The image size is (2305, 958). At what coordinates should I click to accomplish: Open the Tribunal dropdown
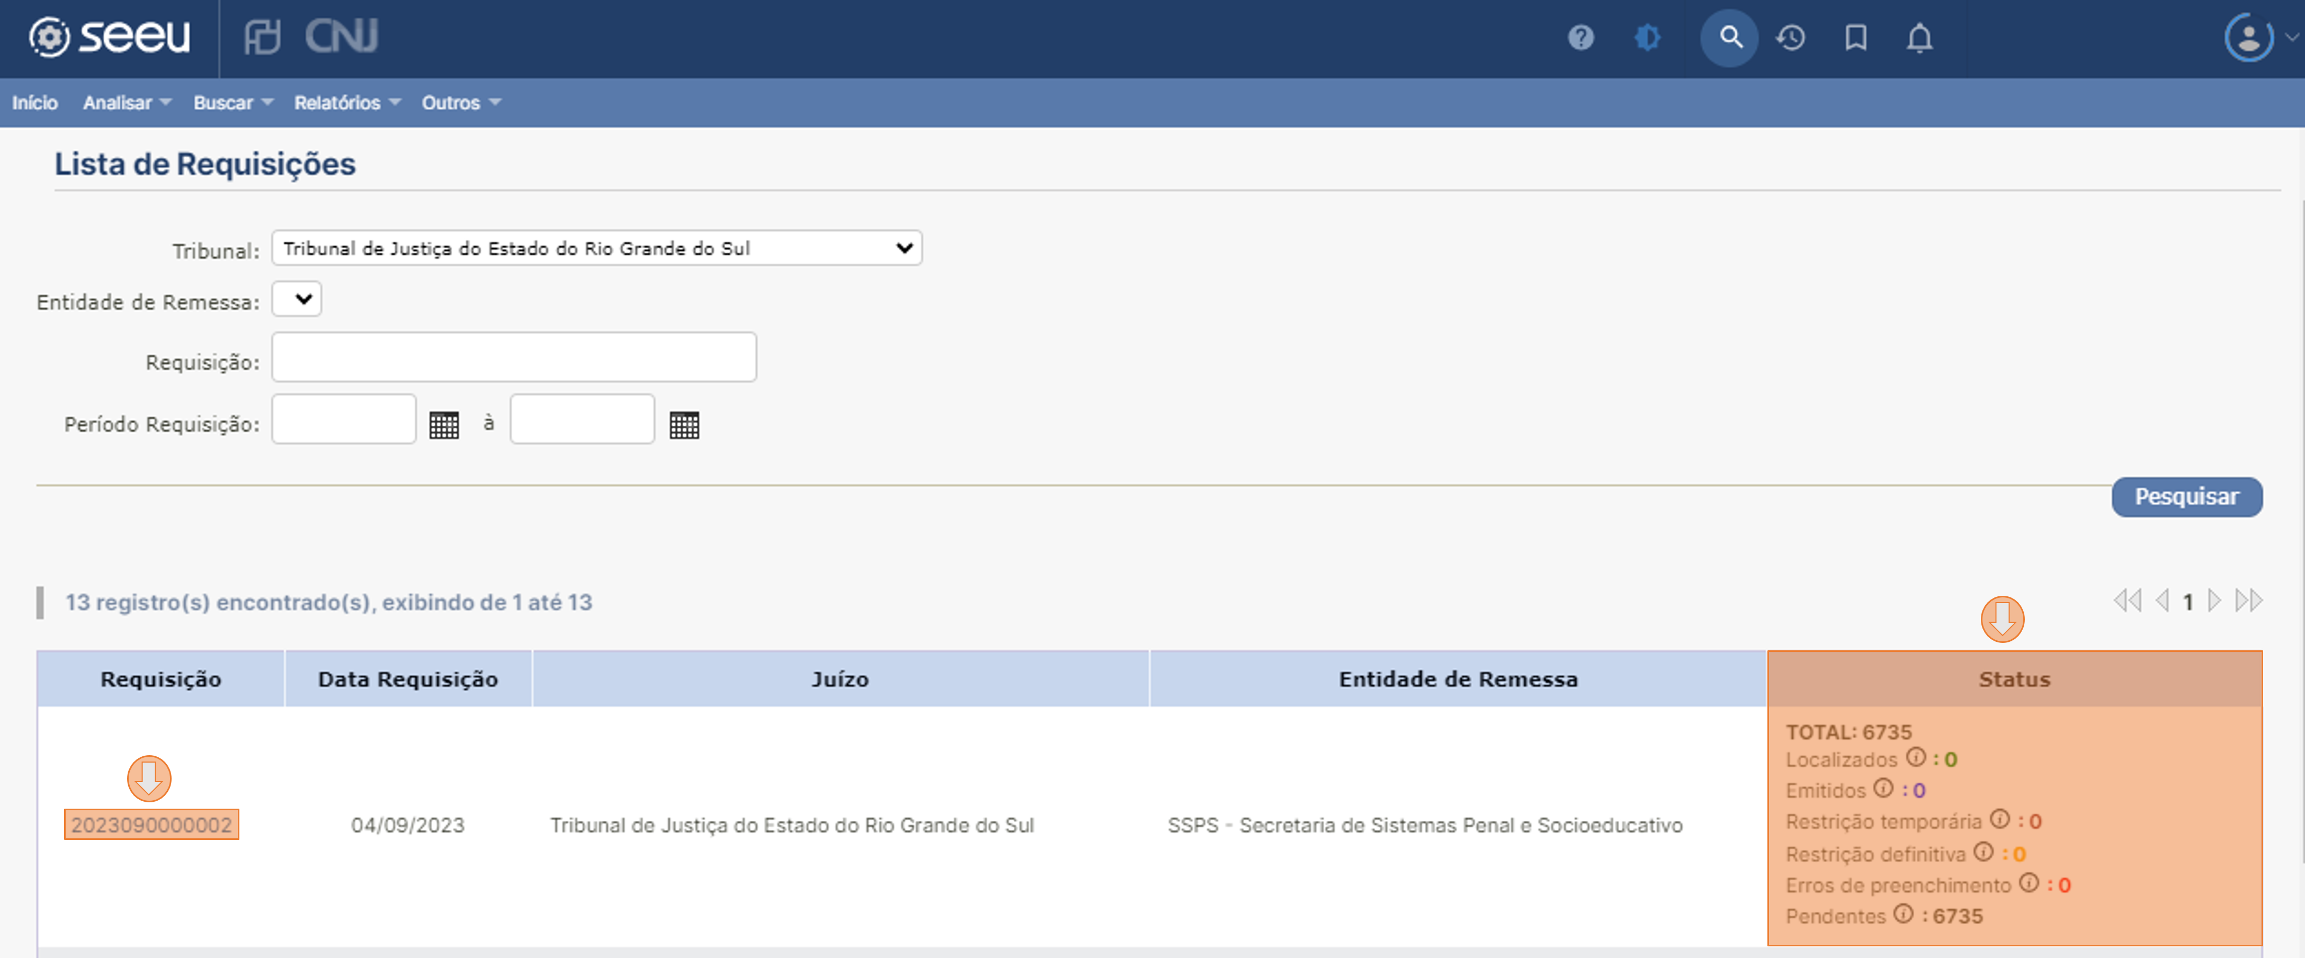tap(597, 248)
